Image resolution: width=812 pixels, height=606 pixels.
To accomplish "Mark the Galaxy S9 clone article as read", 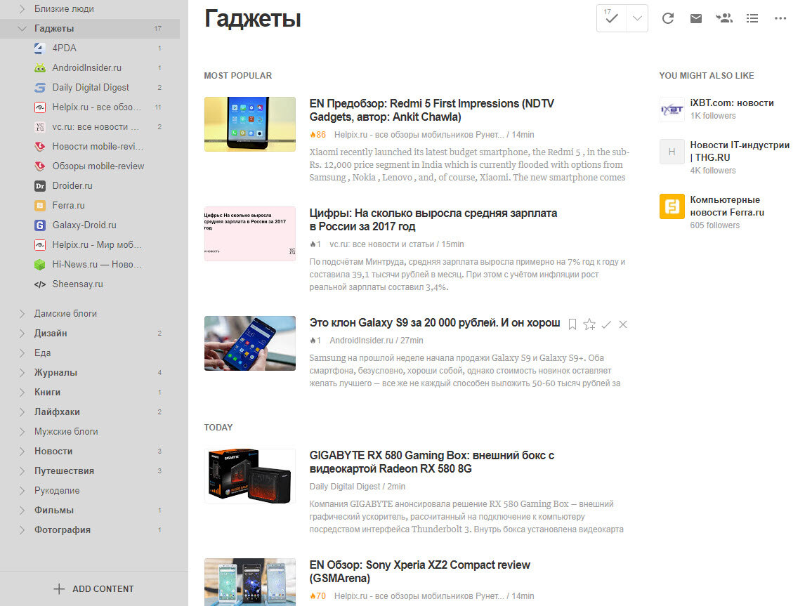I will coord(606,324).
